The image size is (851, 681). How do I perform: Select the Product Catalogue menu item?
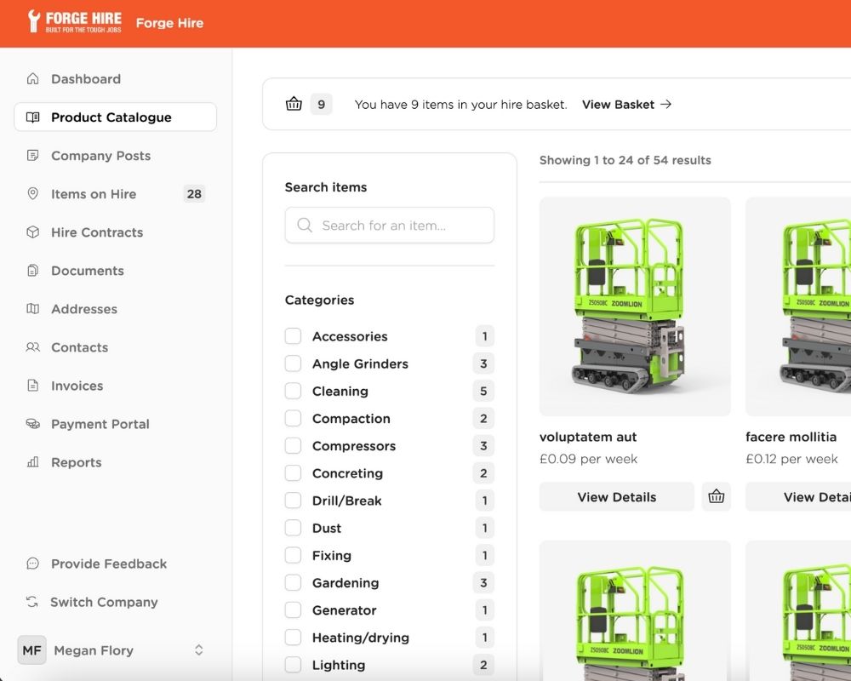coord(115,117)
